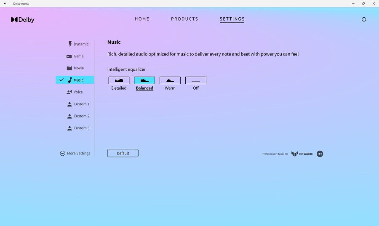
Task: Click the info icon in the header
Action: coord(364,19)
